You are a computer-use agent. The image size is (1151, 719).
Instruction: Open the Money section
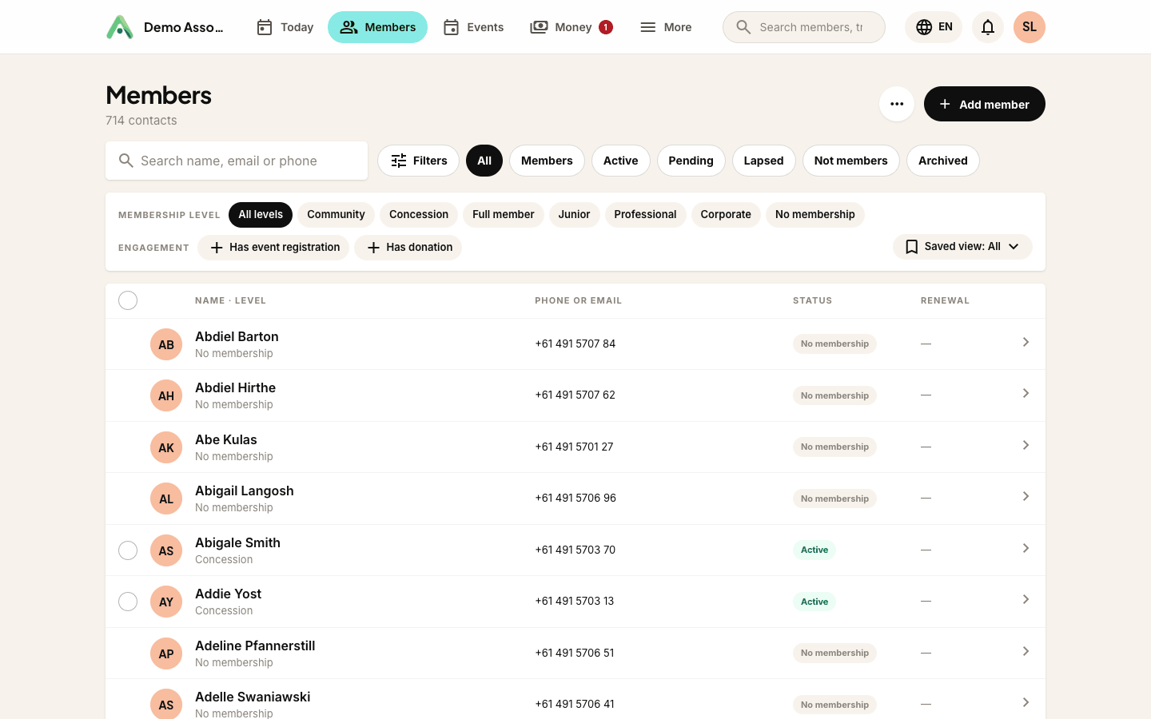tap(571, 27)
